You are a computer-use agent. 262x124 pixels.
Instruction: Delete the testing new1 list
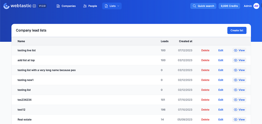coord(205,80)
